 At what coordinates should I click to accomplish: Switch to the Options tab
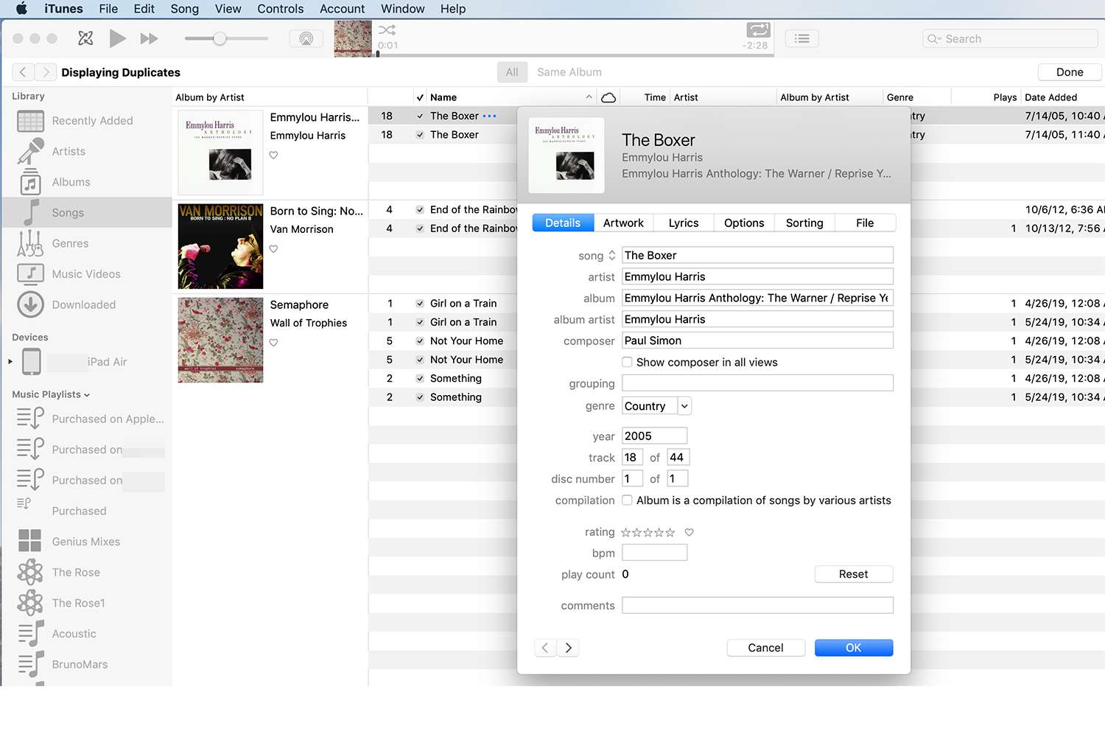pos(744,223)
